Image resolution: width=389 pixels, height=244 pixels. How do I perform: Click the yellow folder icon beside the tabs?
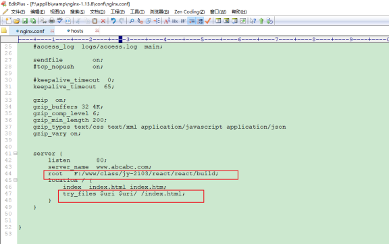click(x=4, y=30)
